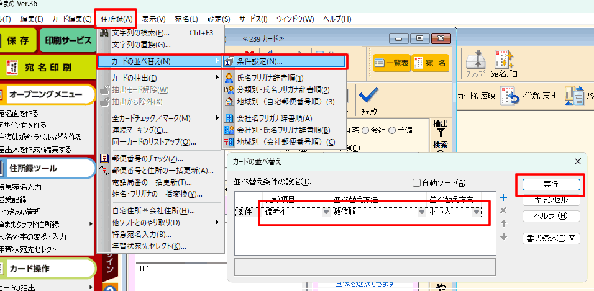Open the 住所録(A) menu
Screen dimensions: 594x291
tap(117, 19)
